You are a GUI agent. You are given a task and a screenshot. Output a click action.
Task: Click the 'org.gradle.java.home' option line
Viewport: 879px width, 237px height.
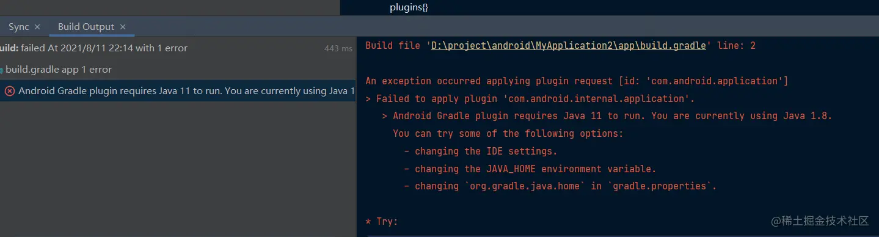[x=560, y=186]
